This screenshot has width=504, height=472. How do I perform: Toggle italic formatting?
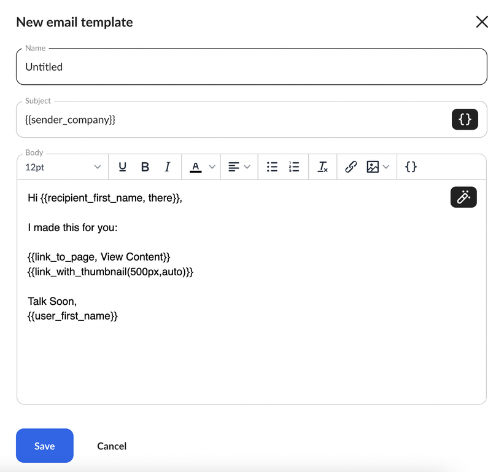coord(167,167)
